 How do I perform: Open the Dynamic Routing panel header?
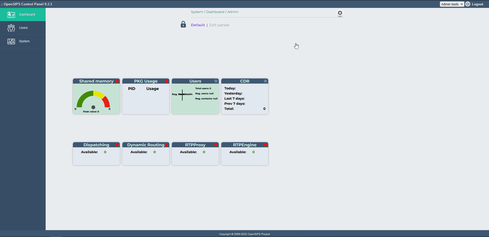coord(146,145)
